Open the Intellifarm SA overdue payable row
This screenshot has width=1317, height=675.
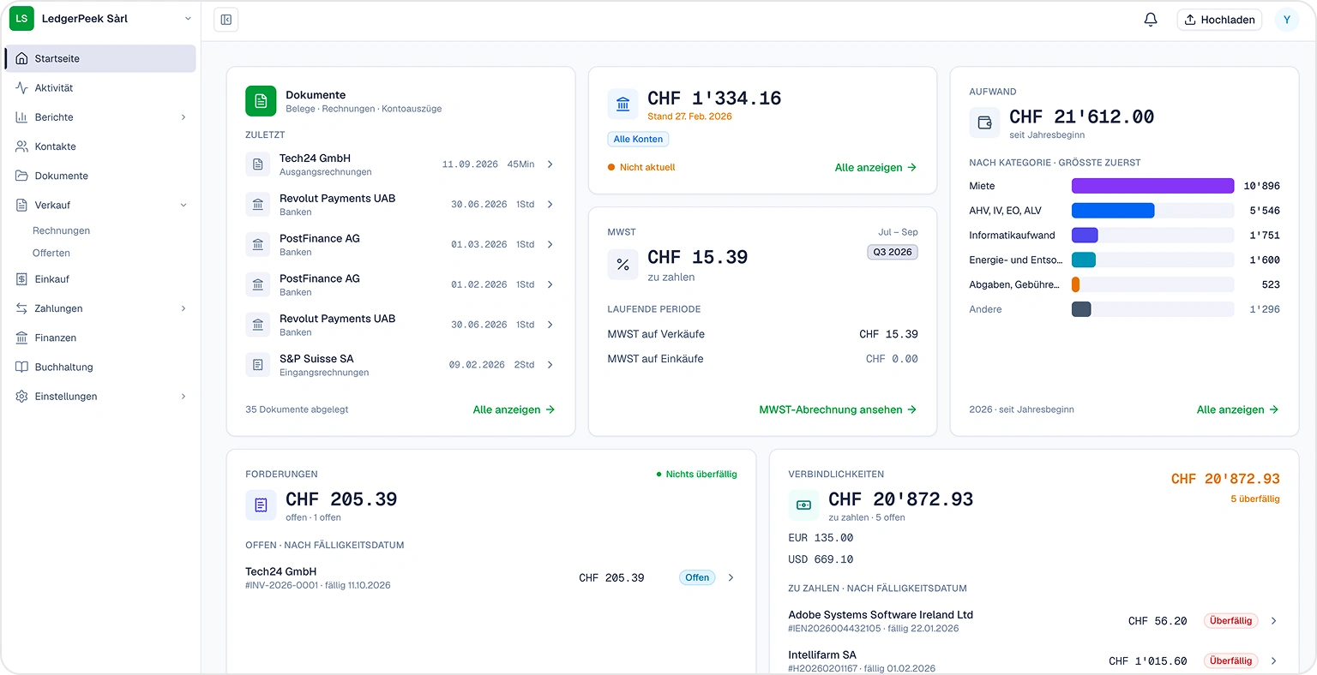tap(1033, 660)
